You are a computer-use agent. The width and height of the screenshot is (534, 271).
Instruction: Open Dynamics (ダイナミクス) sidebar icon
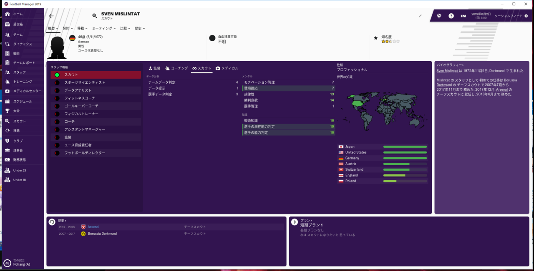coord(7,44)
